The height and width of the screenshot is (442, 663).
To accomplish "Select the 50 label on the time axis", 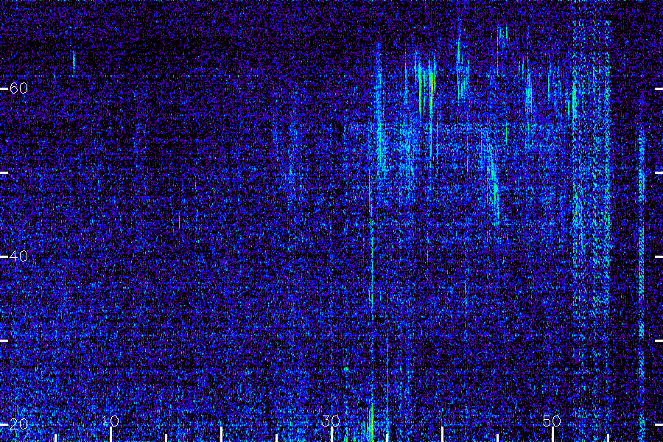I will point(552,421).
